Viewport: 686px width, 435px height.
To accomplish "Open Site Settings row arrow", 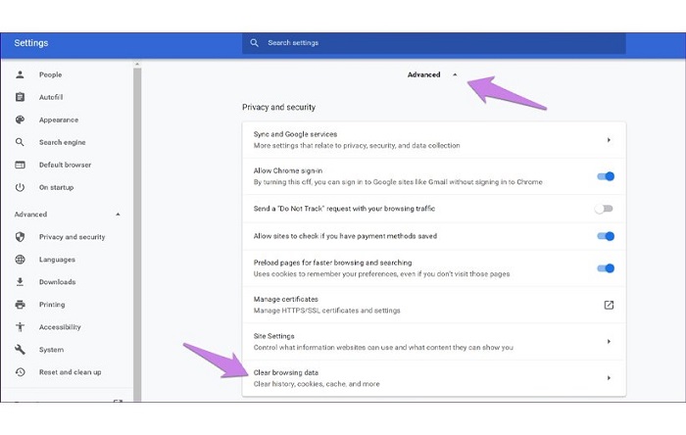I will point(609,342).
